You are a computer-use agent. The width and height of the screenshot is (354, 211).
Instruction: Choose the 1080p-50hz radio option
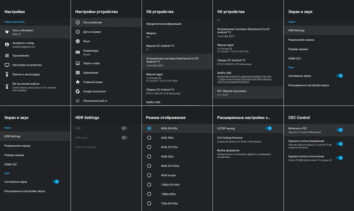pos(149,194)
